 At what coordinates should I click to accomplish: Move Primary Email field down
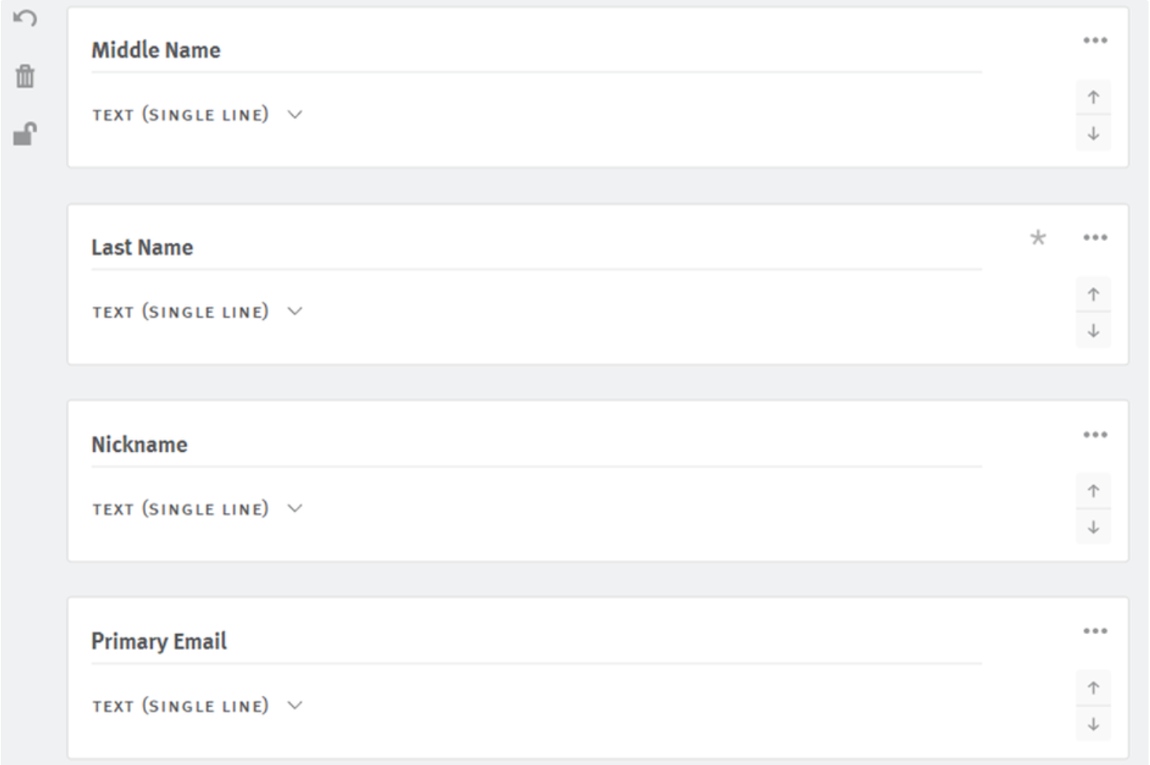(1093, 724)
